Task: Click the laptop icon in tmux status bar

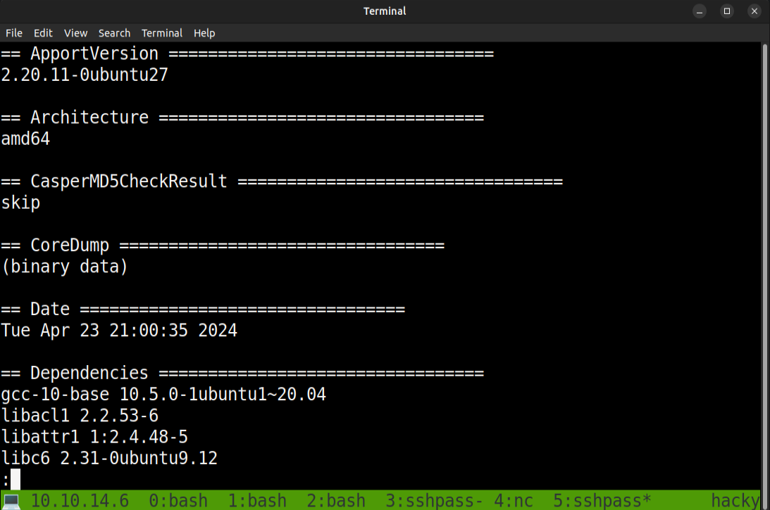Action: [11, 501]
